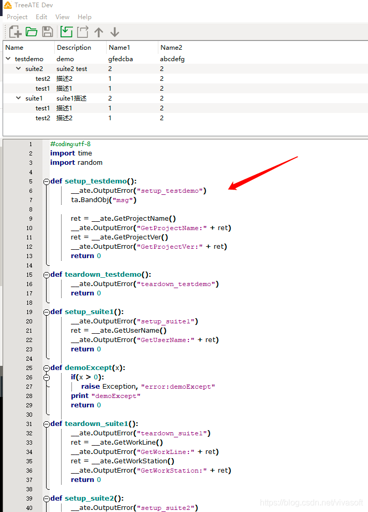Click the Open Project folder icon

[x=32, y=32]
